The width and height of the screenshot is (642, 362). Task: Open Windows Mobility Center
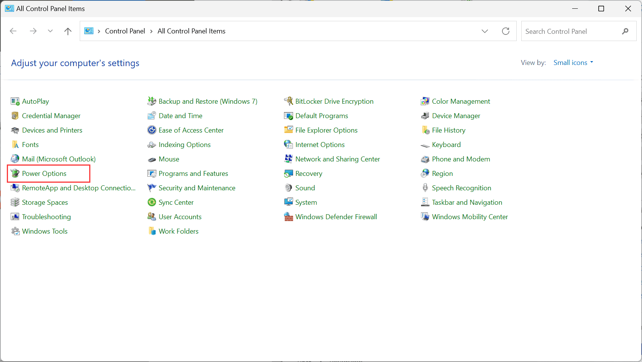pyautogui.click(x=470, y=217)
